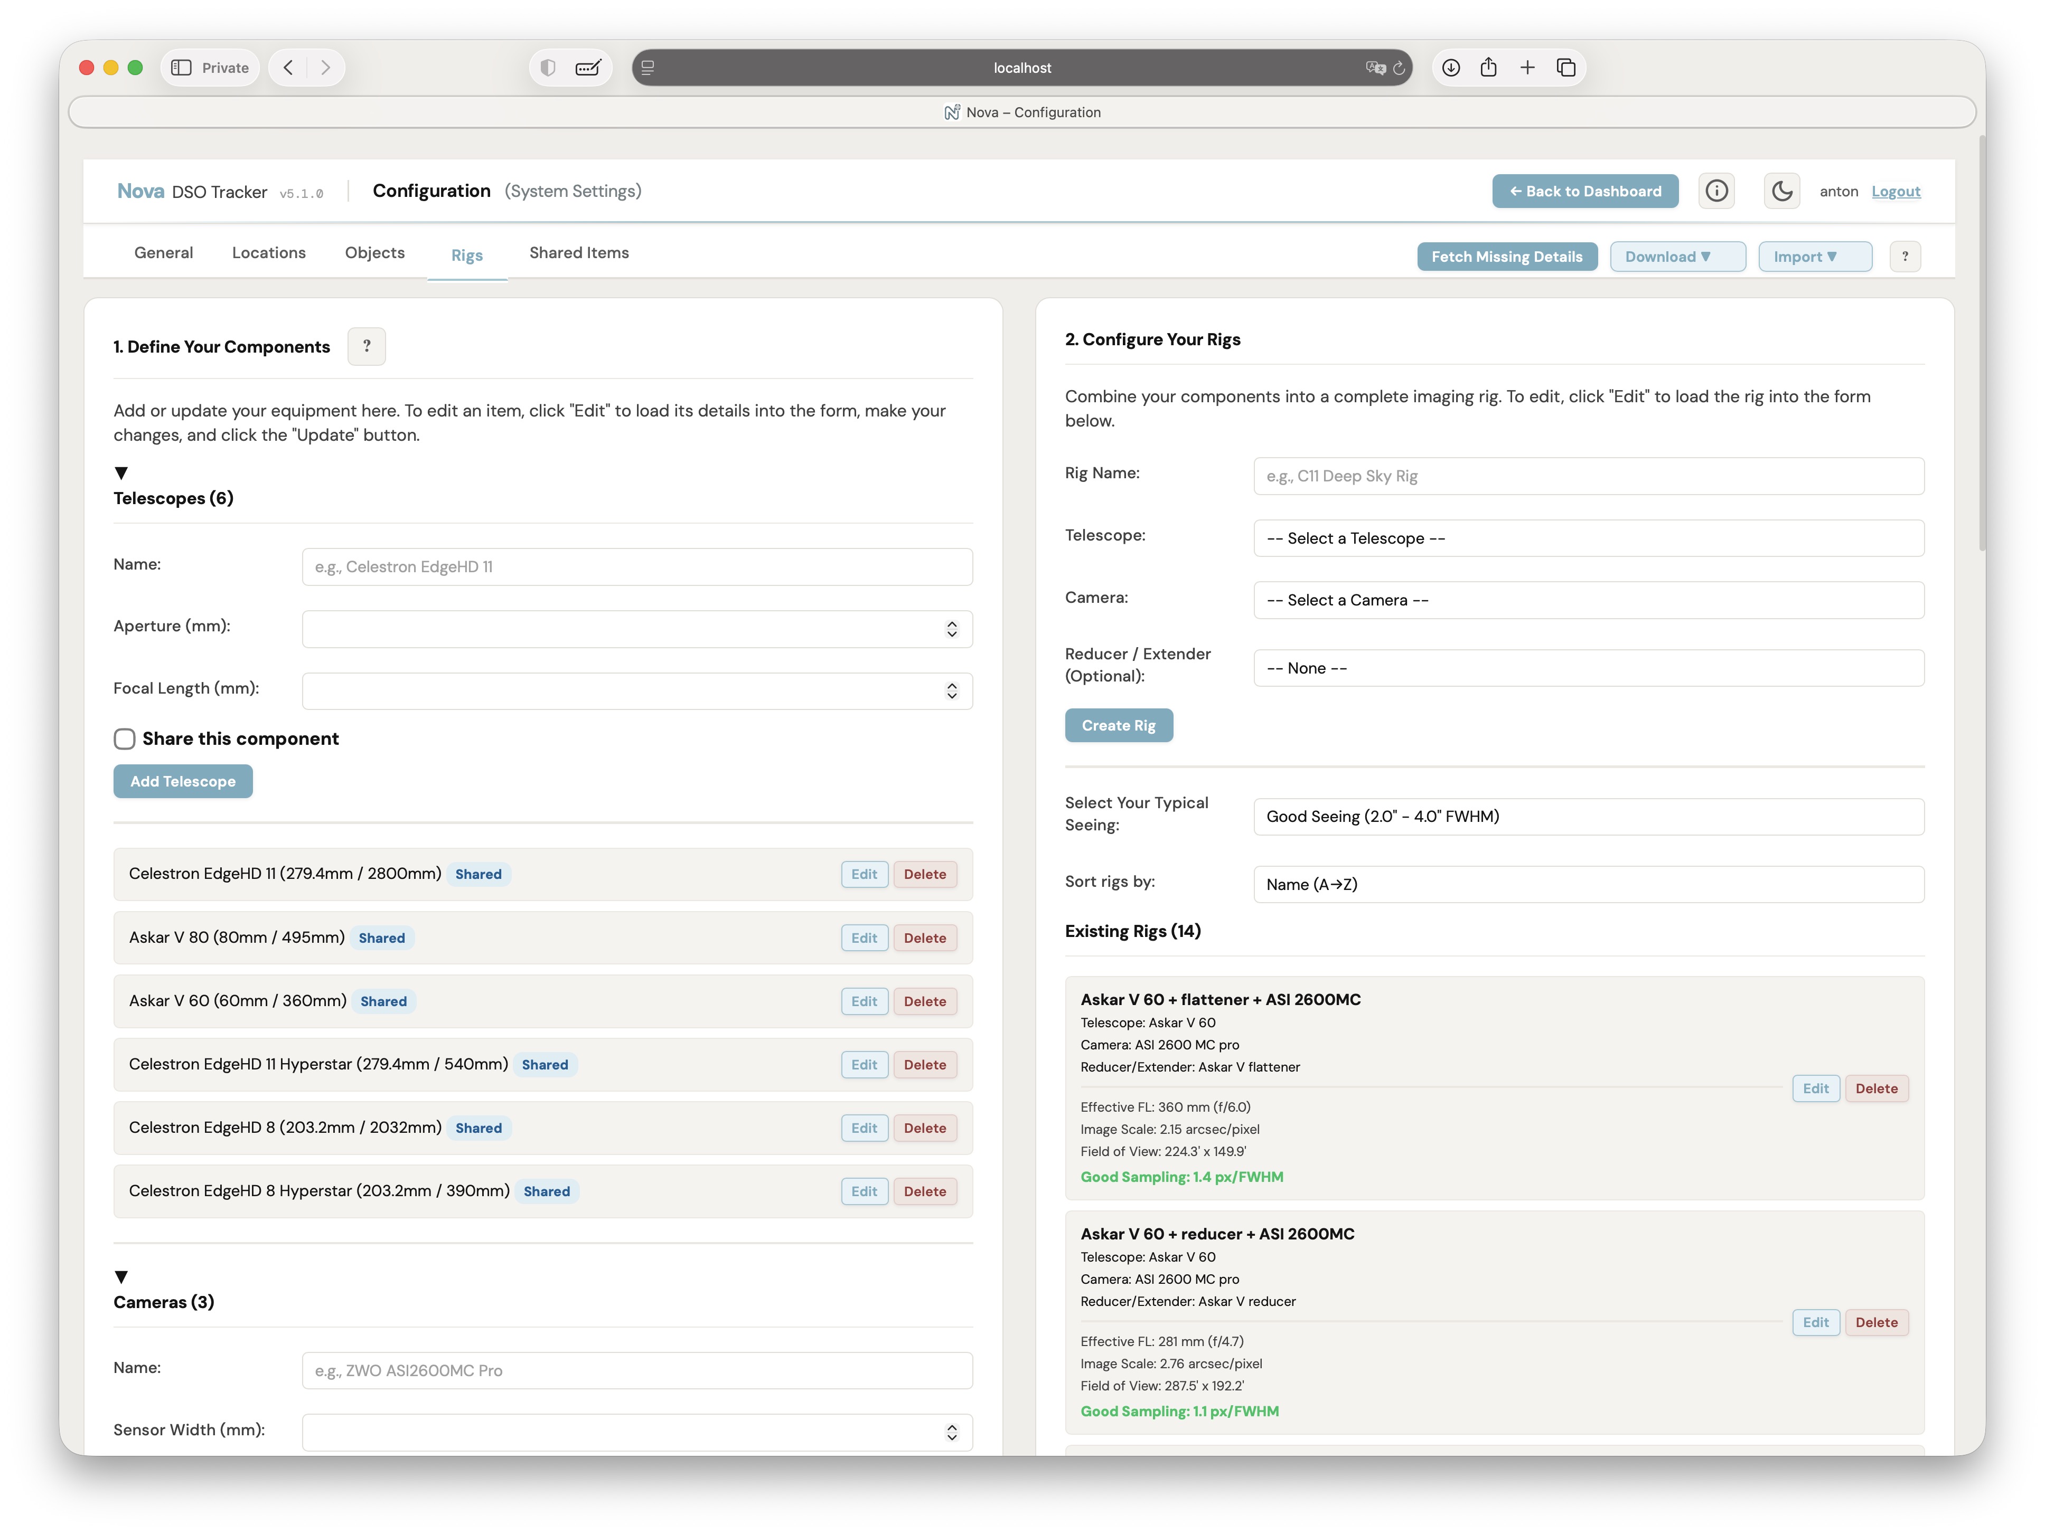Open the Download dropdown menu
The image size is (2045, 1534).
[1676, 257]
